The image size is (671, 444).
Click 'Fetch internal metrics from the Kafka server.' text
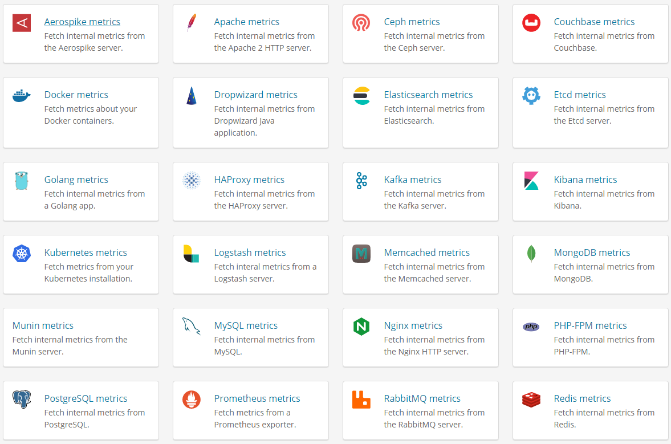[x=434, y=199]
